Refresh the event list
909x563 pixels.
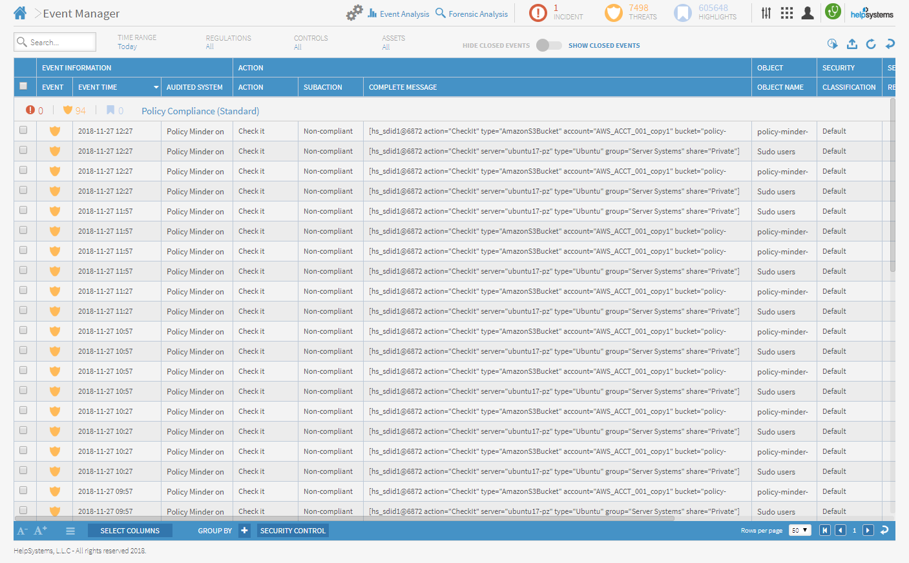pyautogui.click(x=871, y=44)
